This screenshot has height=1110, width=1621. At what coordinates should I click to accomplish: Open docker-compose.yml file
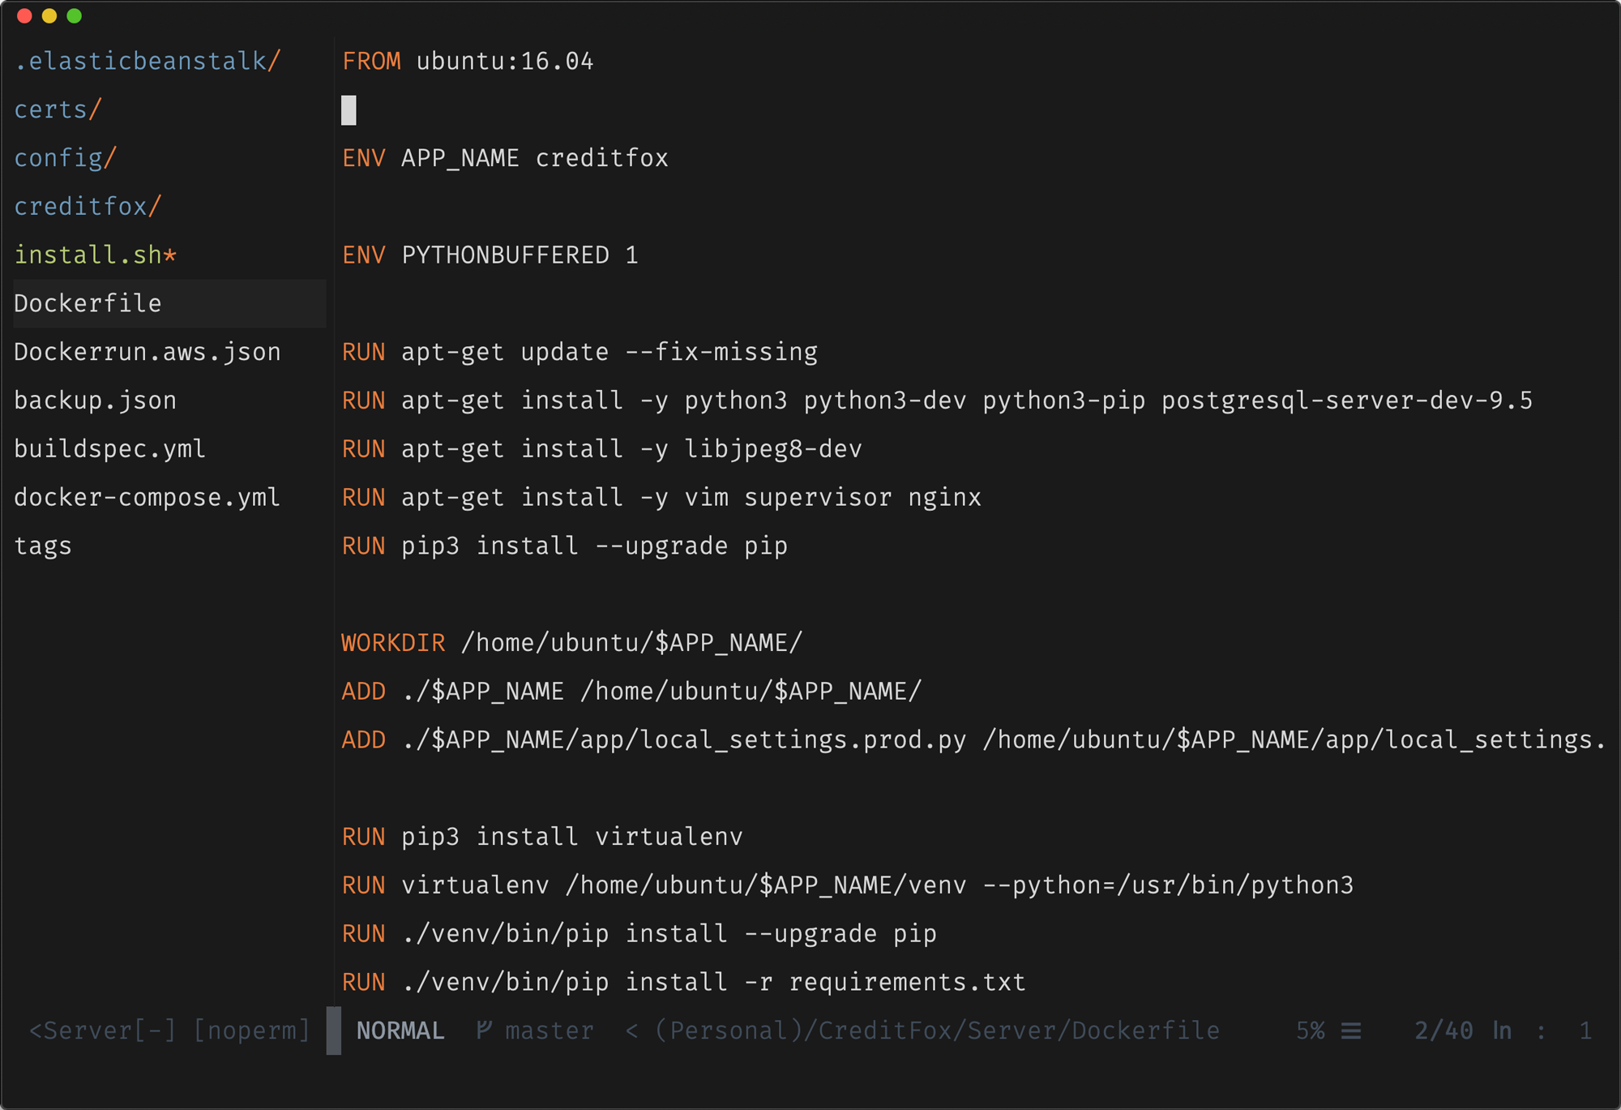[148, 498]
